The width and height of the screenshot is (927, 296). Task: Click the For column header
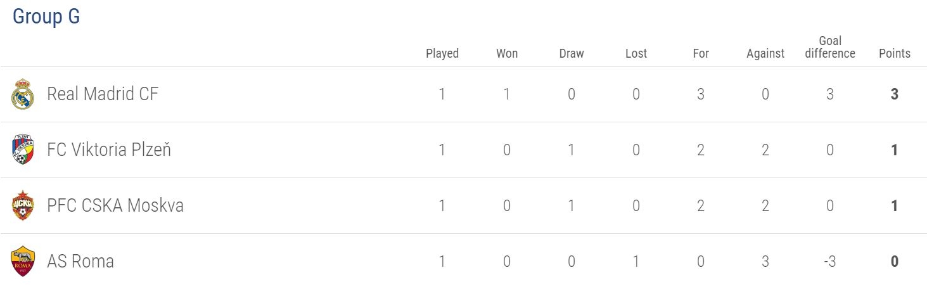click(x=701, y=53)
